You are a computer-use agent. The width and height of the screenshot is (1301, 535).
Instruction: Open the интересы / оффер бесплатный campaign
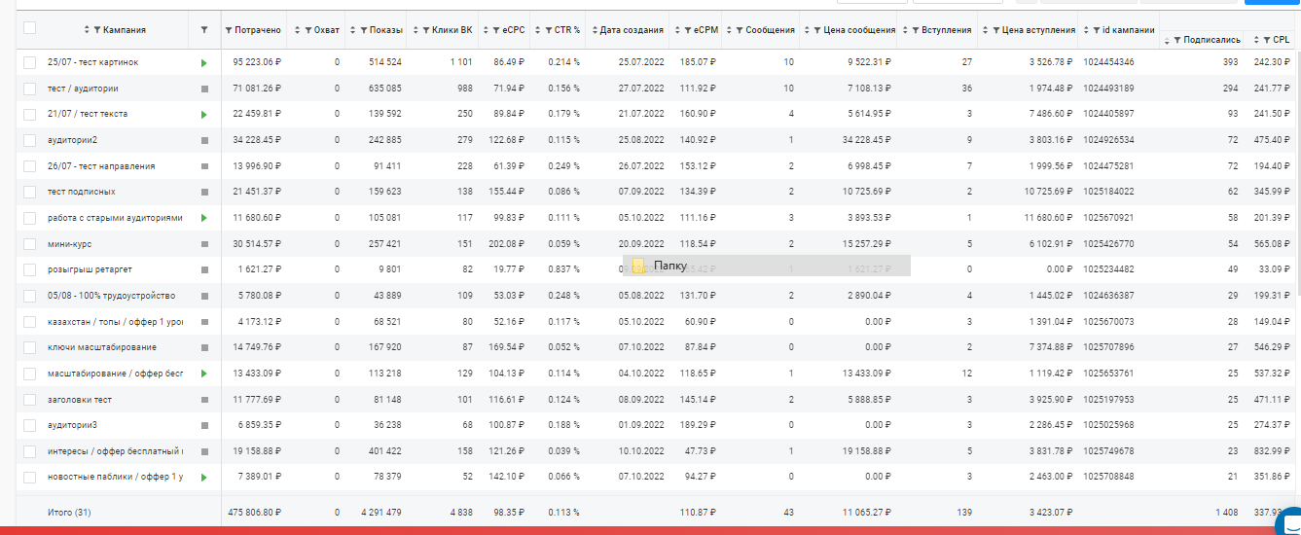pyautogui.click(x=115, y=451)
